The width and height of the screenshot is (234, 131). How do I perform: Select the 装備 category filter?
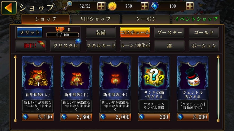(x=101, y=32)
